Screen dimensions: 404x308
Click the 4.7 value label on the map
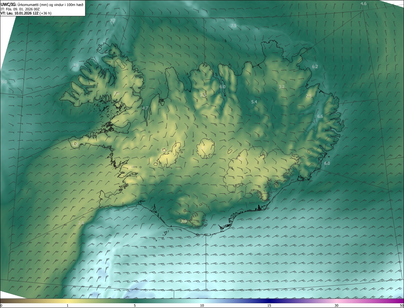145,108
